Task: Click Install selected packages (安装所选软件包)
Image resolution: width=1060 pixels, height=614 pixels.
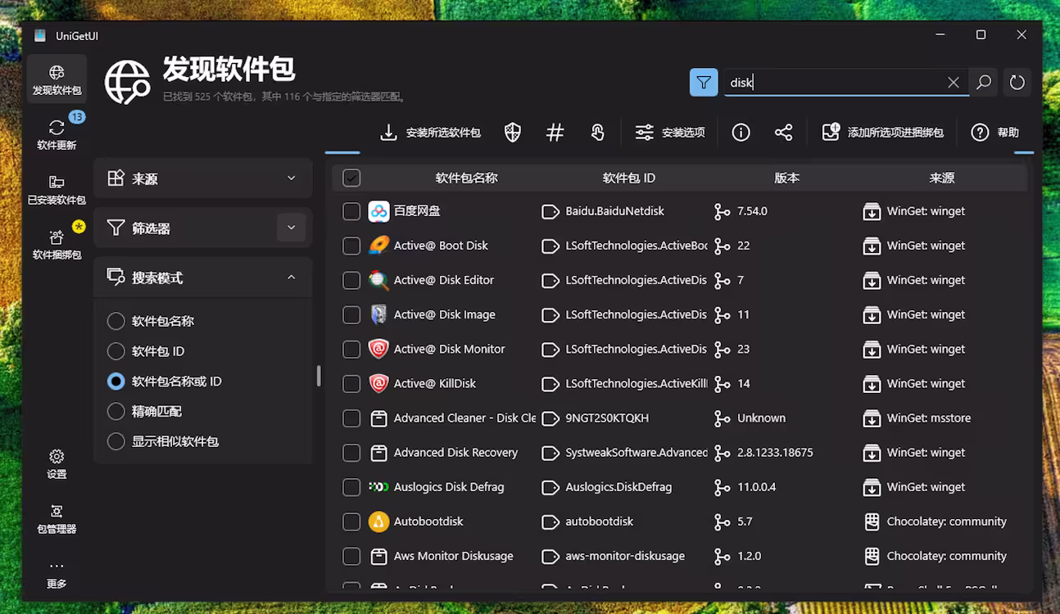Action: coord(430,133)
